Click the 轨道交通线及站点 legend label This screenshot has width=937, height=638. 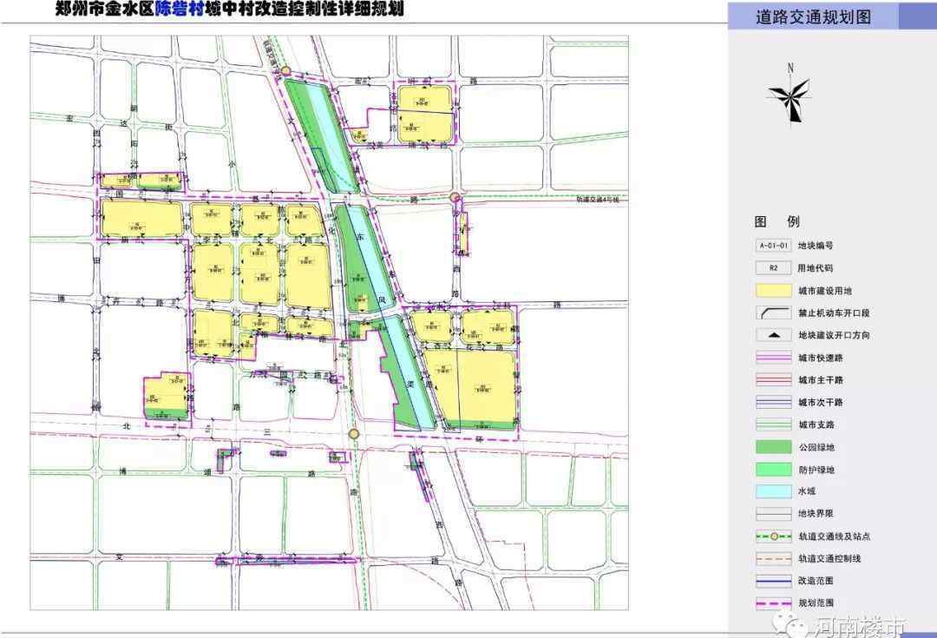click(835, 536)
